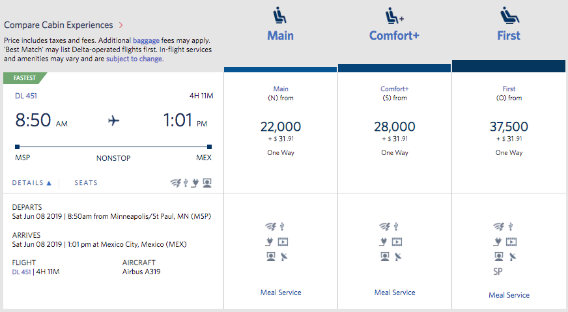Collapse the flight DETAILS section
Viewport: 568px width, 312px height.
pos(31,183)
